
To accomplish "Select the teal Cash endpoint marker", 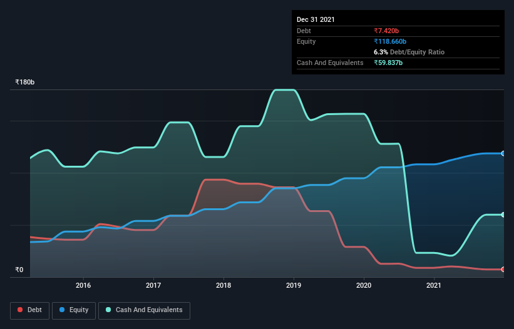I will 503,215.
